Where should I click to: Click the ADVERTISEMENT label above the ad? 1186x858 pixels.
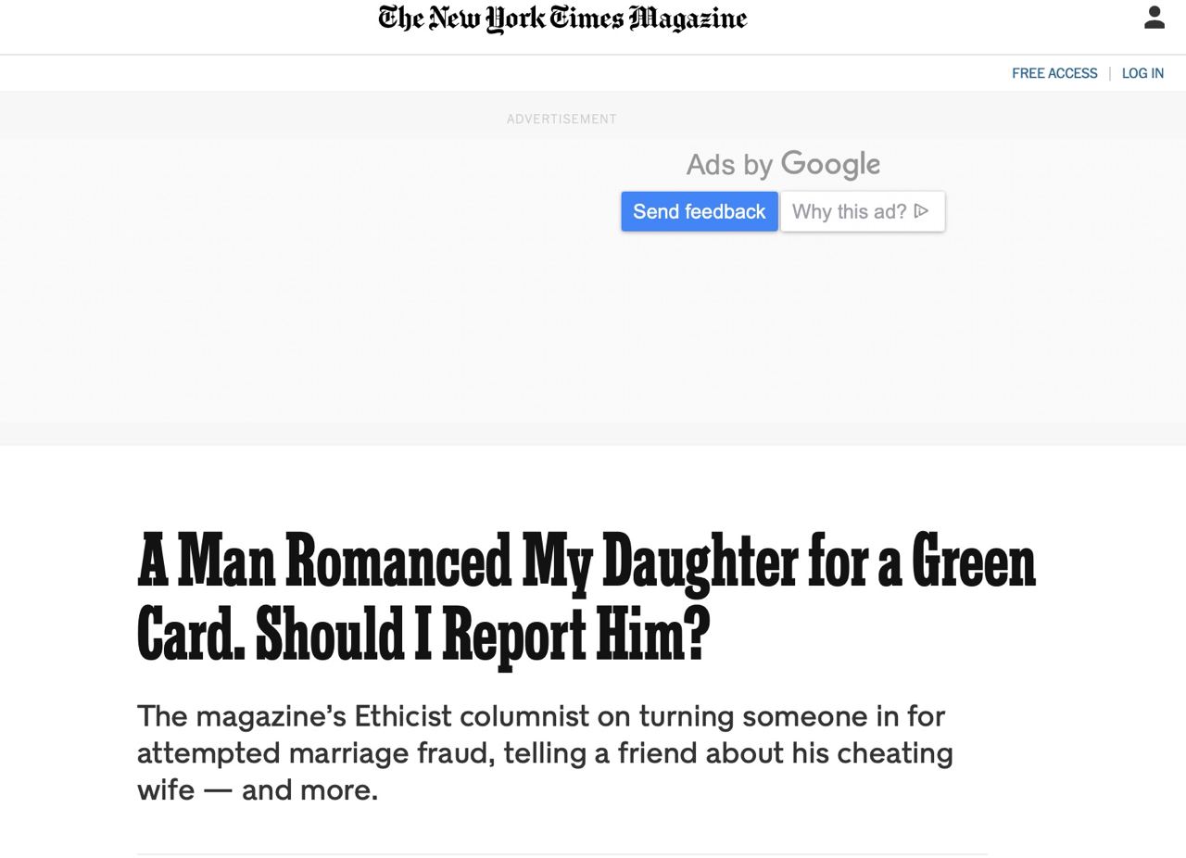[561, 119]
